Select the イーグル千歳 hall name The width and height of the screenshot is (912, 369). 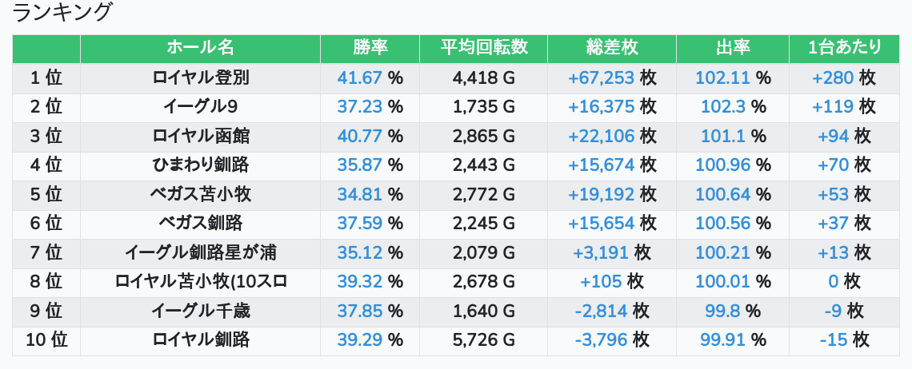click(x=200, y=311)
